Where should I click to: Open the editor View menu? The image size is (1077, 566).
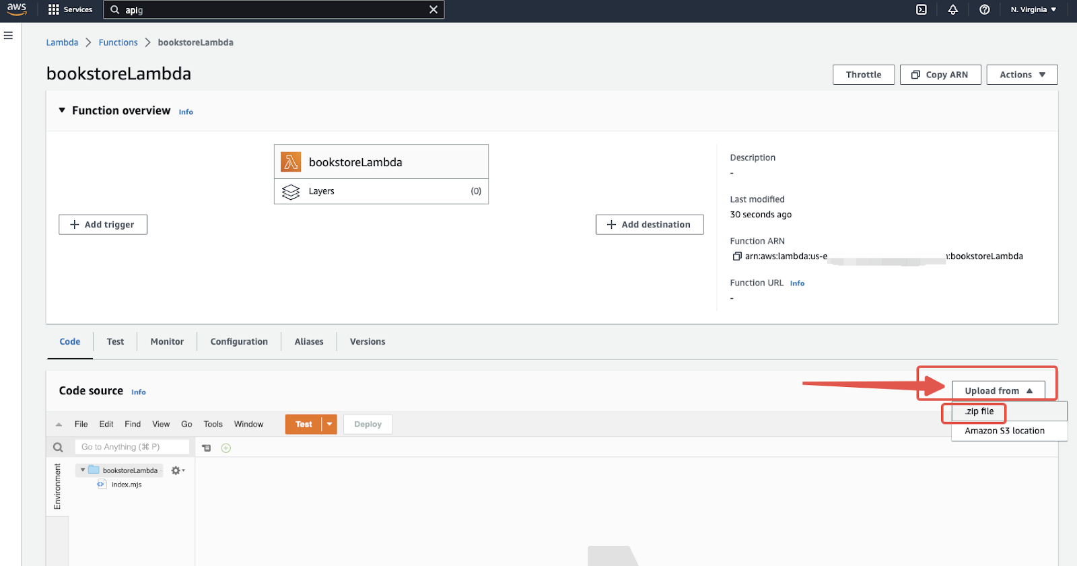161,424
